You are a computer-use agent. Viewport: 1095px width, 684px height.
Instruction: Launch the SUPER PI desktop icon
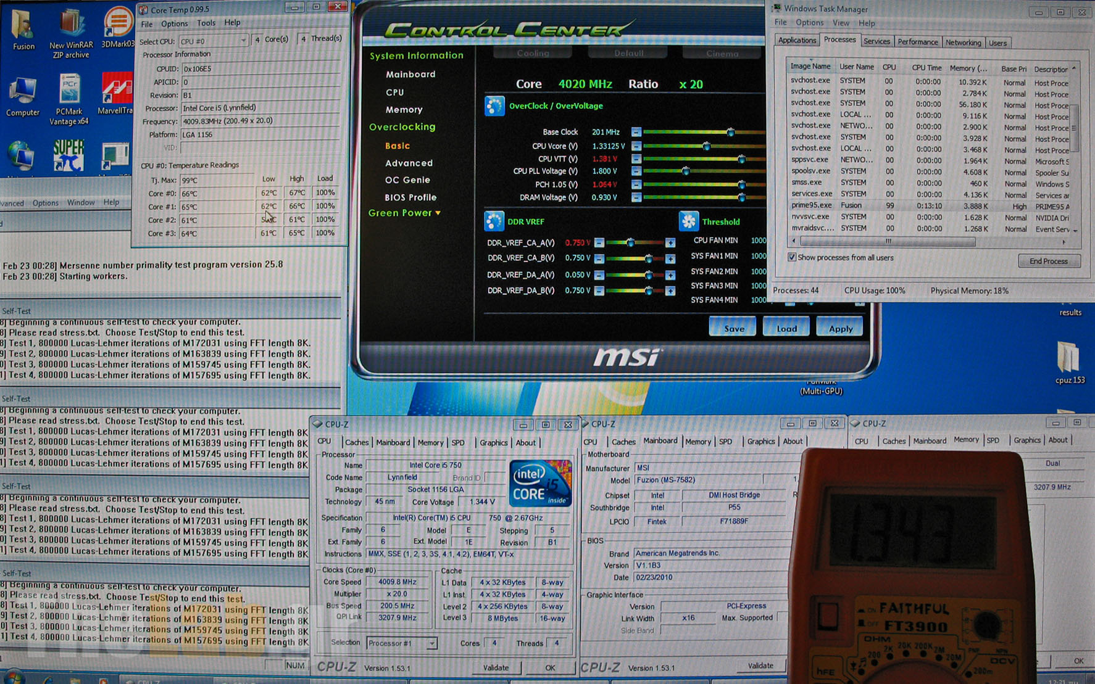coord(69,154)
